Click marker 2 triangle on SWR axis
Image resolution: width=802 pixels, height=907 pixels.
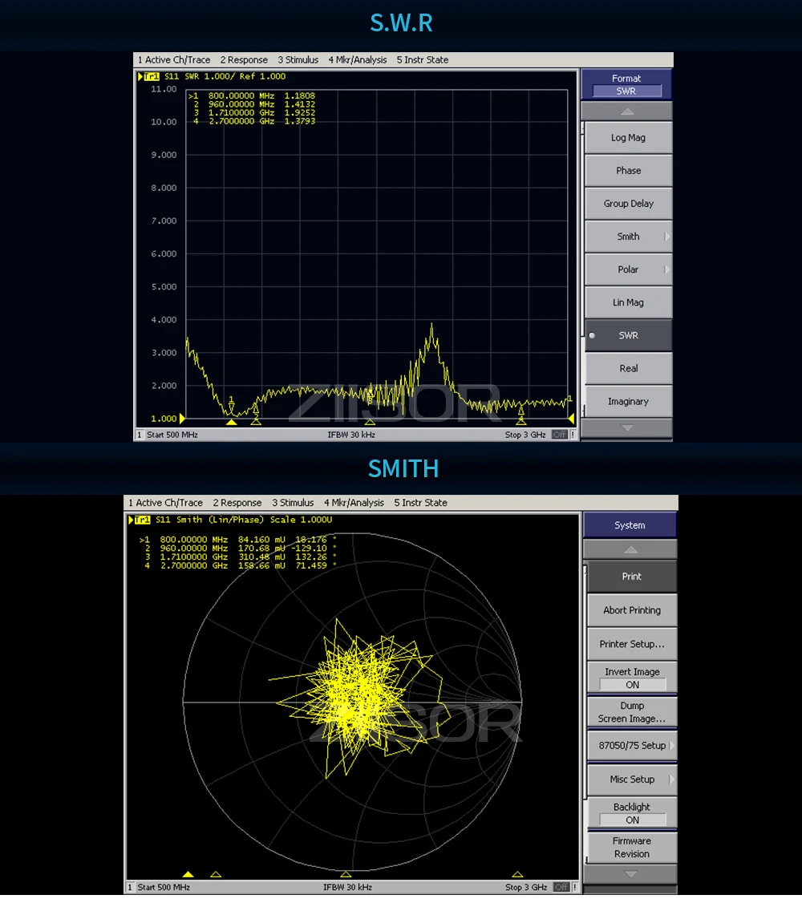click(x=256, y=423)
